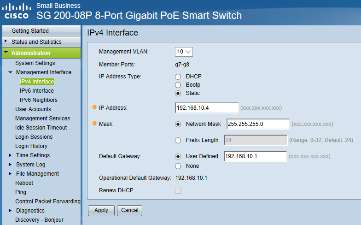361x225 pixels.
Task: Expand the Diagnostics node
Action: coord(10,210)
